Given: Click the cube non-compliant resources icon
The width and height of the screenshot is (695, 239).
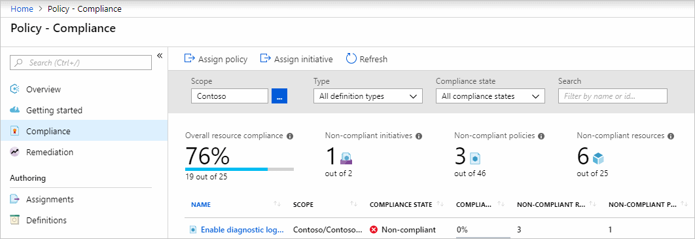Looking at the screenshot, I should [x=598, y=158].
